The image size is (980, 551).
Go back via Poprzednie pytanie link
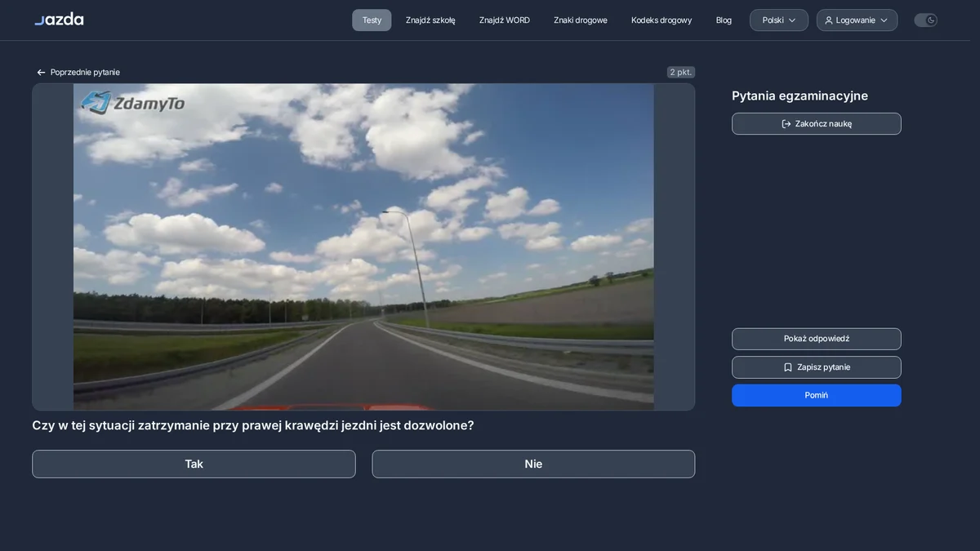78,73
